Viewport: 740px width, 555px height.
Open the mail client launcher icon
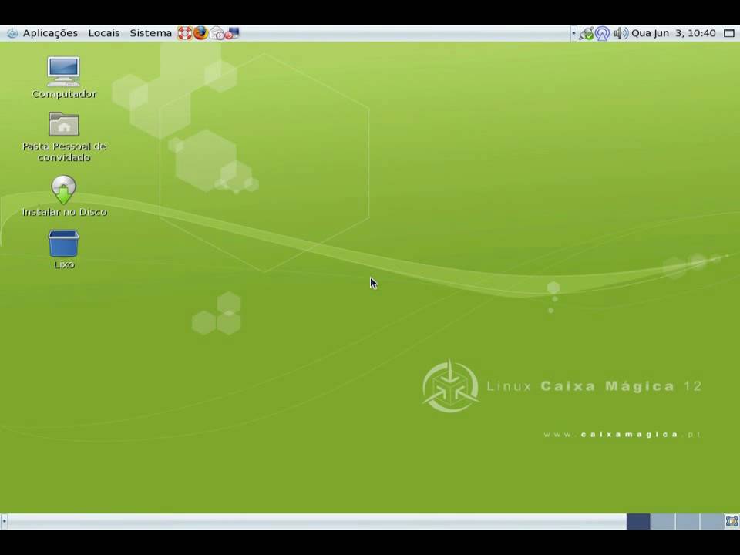coord(217,33)
